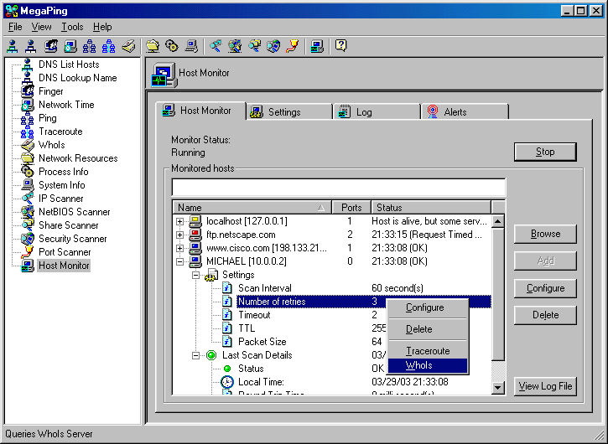The image size is (608, 444).
Task: Open View Log File
Action: (x=545, y=386)
